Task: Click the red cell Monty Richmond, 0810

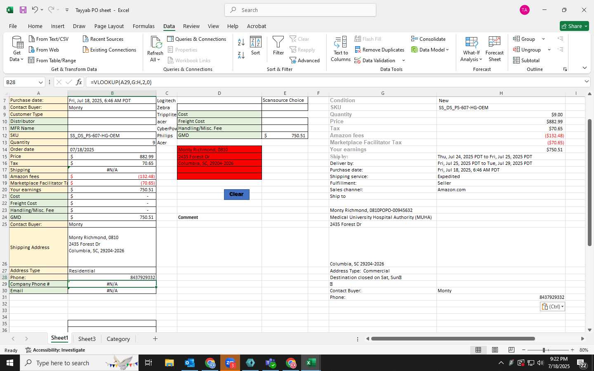Action: 219,149
